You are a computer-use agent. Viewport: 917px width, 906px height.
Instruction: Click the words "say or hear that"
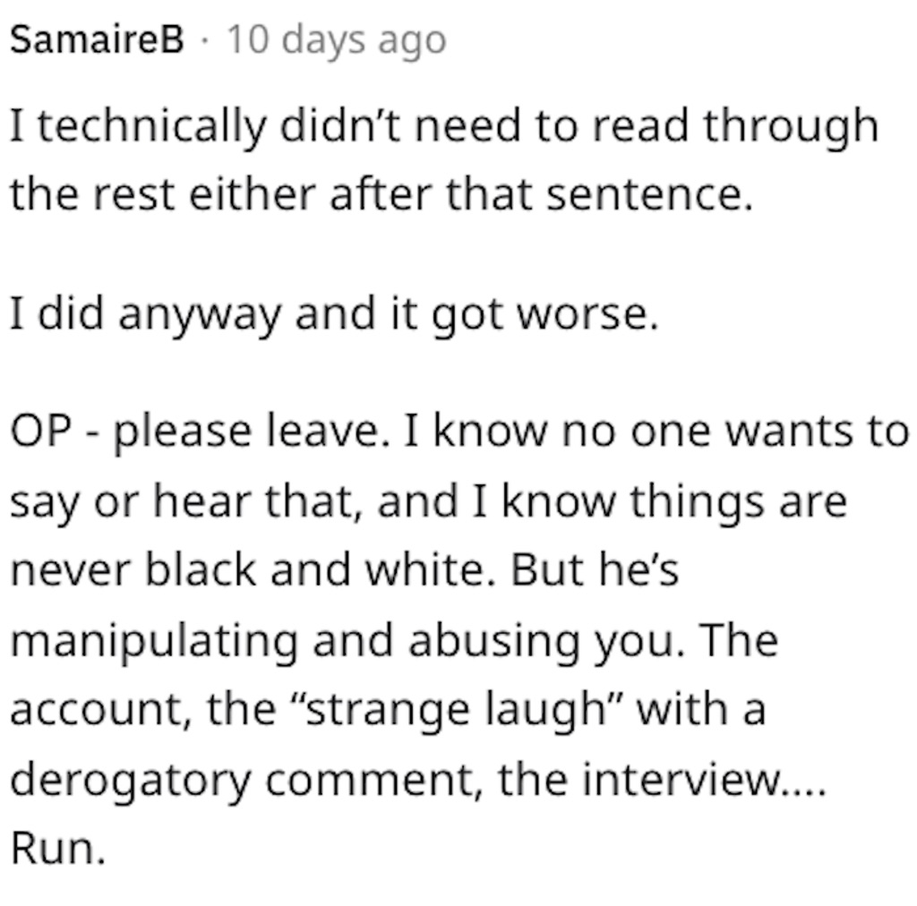[x=185, y=502]
